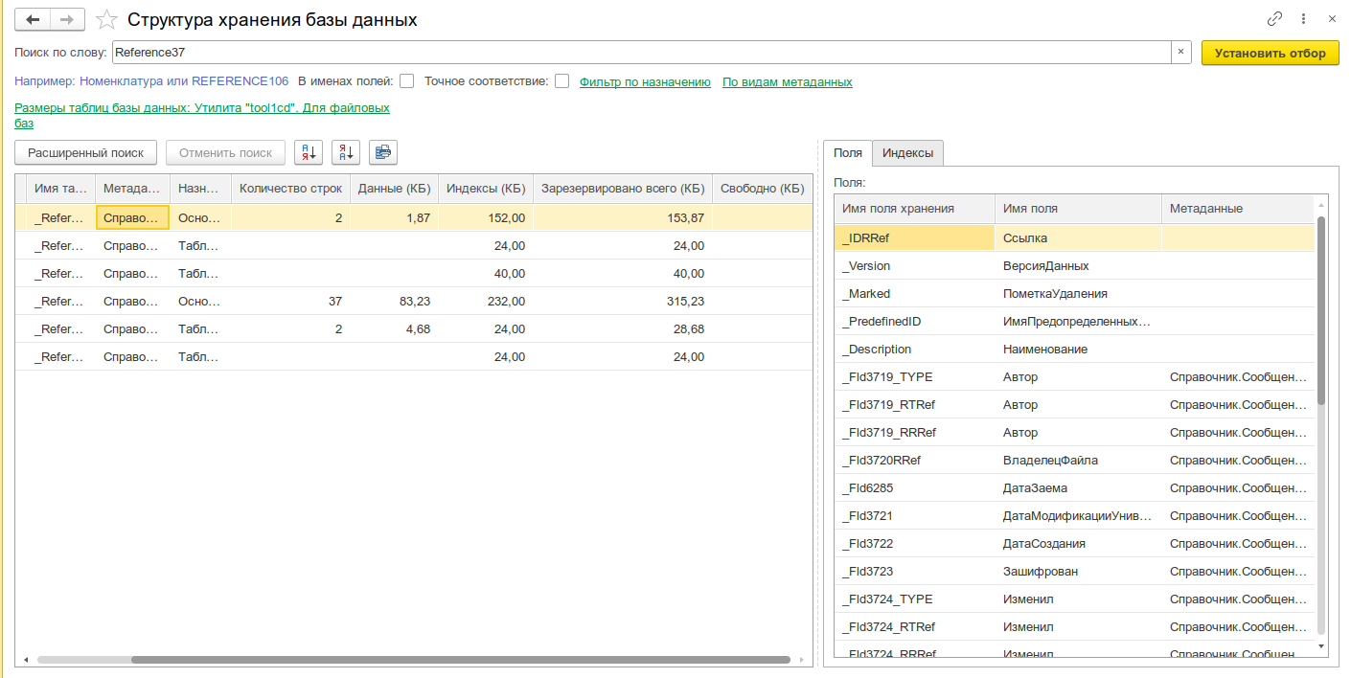Click the output list icon button in the toolbar
1351x678 pixels.
click(383, 152)
